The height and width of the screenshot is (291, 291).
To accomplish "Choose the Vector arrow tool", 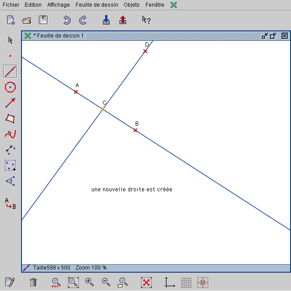I will pos(10,103).
